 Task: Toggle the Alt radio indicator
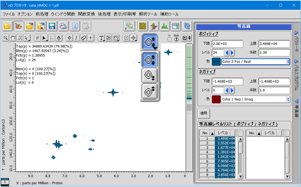(x=169, y=39)
